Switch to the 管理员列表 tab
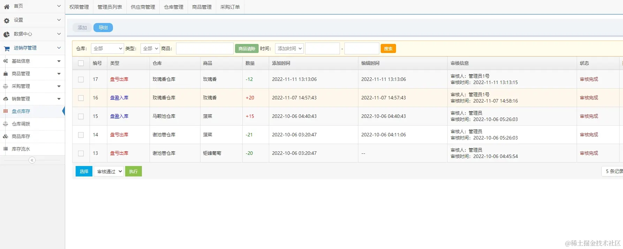 pos(110,7)
